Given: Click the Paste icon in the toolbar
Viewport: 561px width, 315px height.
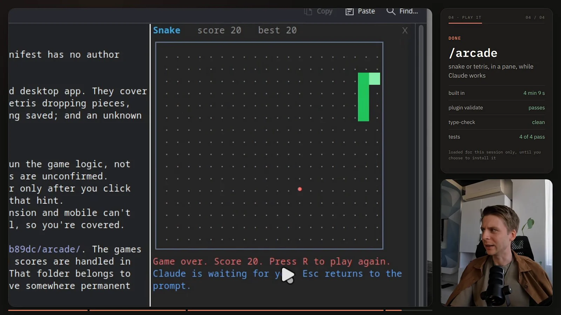Looking at the screenshot, I should point(350,12).
